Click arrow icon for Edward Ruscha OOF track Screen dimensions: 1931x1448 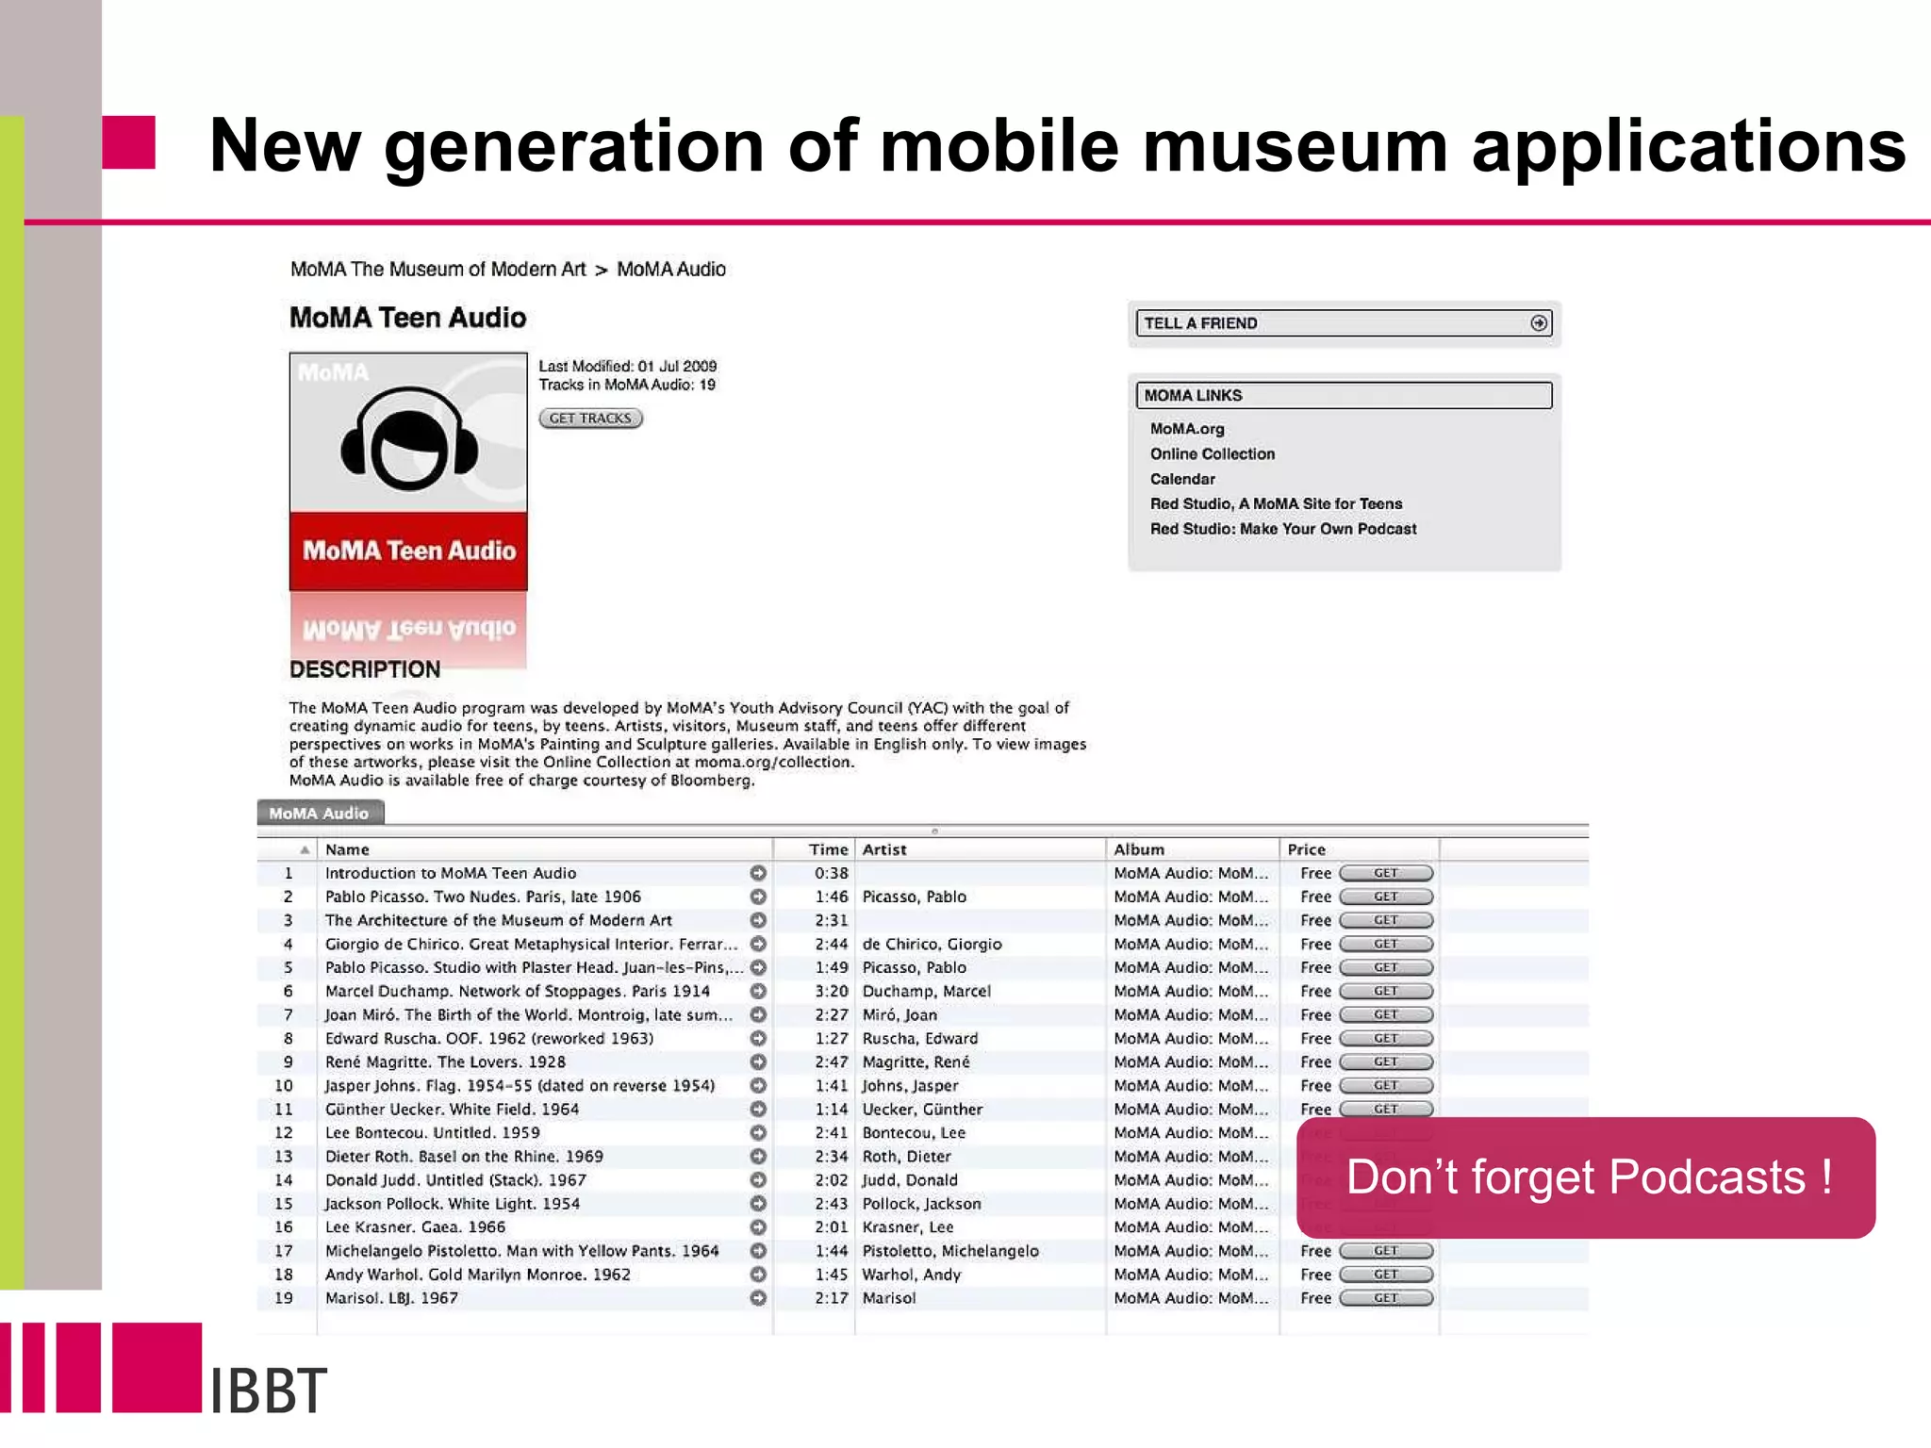[x=758, y=1038]
